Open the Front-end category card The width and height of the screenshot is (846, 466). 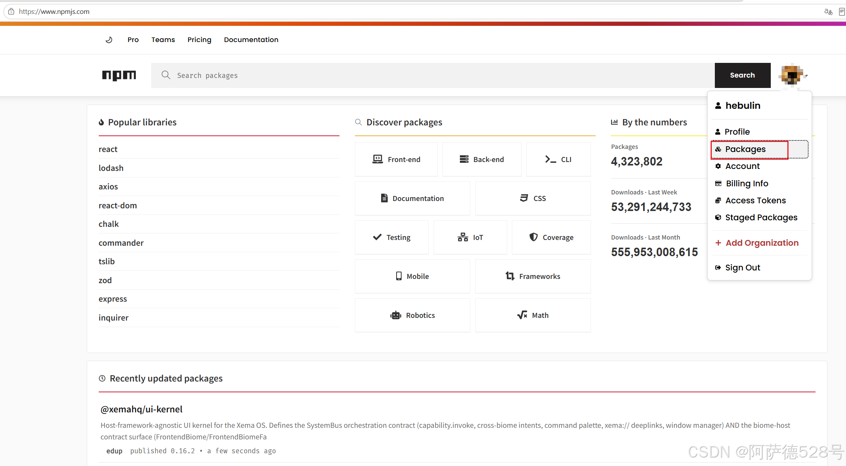[396, 159]
